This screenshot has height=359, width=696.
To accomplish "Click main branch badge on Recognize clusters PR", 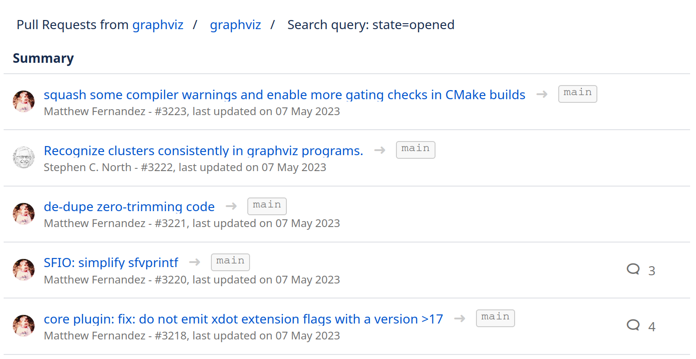I will tap(415, 149).
